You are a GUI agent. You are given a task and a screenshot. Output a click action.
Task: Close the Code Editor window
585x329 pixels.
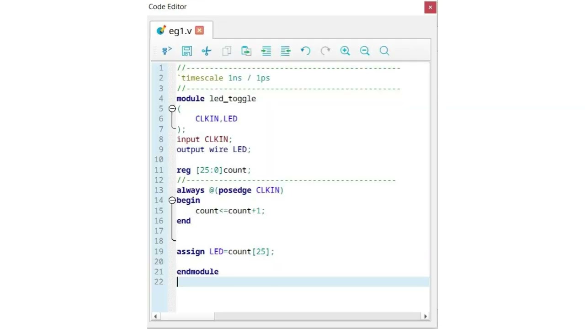(430, 7)
